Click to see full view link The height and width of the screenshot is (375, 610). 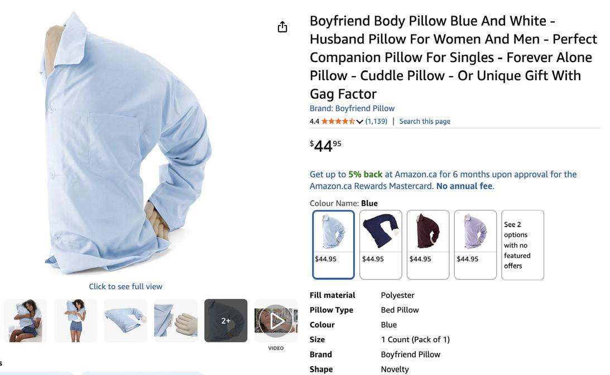[x=126, y=287]
